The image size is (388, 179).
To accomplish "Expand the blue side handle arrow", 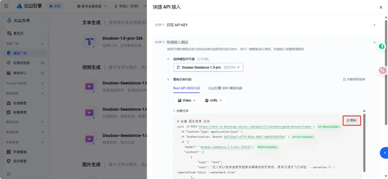I will (x=384, y=153).
